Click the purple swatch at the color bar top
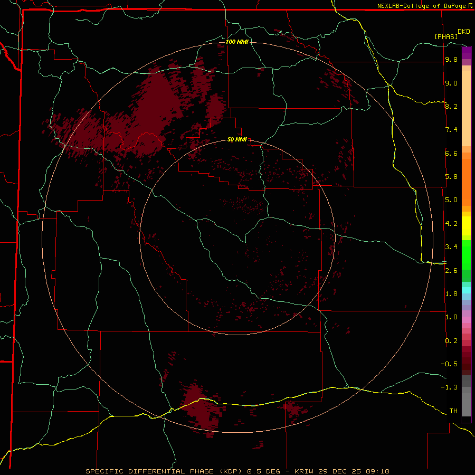 466,53
